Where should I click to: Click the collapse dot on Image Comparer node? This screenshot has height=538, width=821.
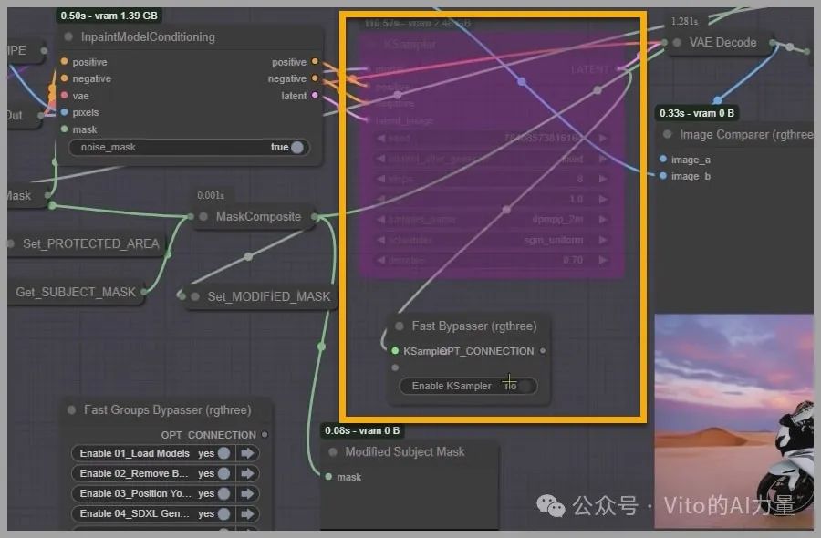click(x=668, y=135)
